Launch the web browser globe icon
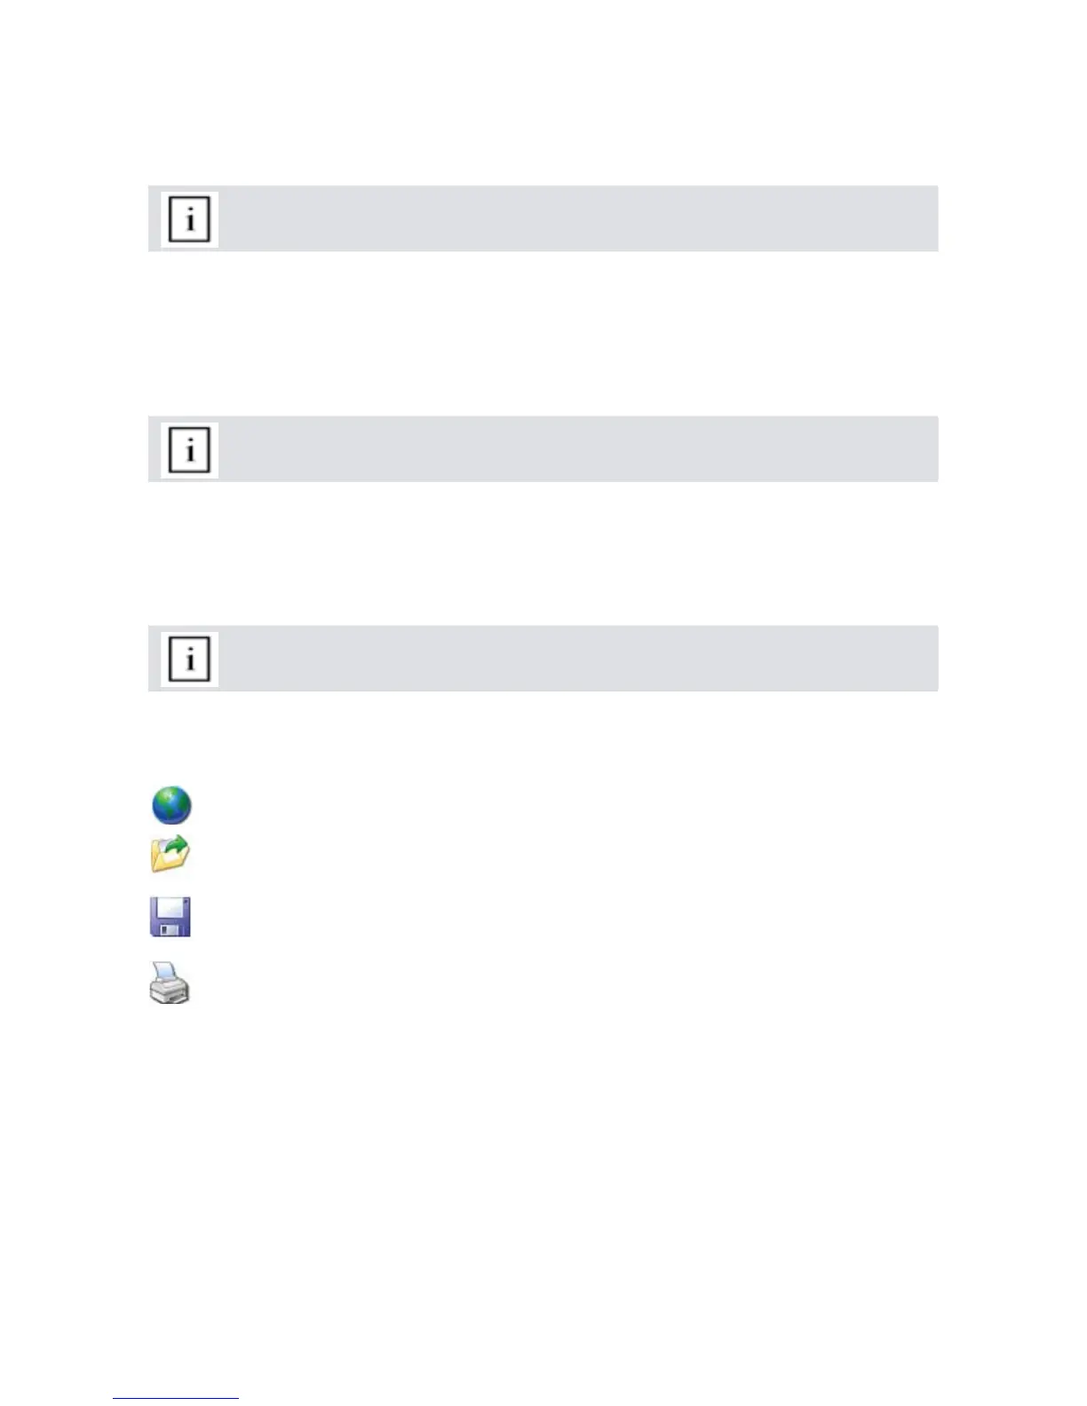1087x1406 pixels. (171, 805)
